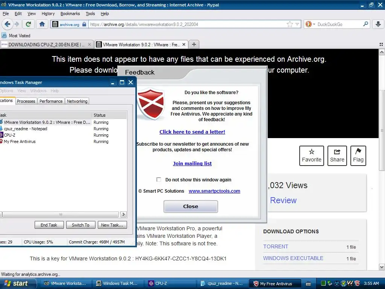Screen dimensions: 385x289
Task: Click Join mailing list link
Action: click(x=192, y=163)
